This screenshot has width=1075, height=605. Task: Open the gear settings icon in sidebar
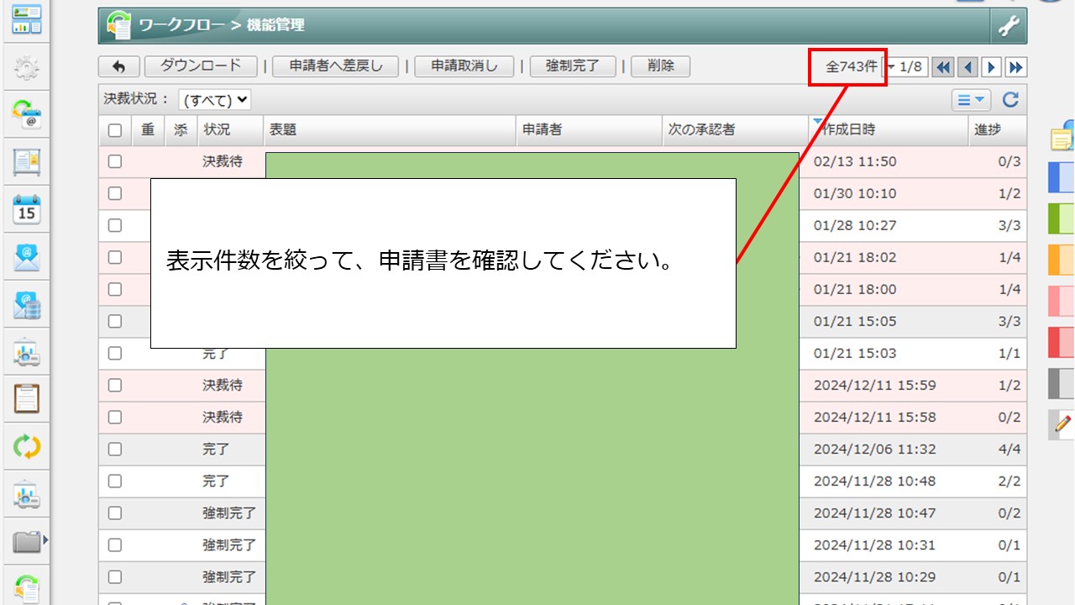[x=27, y=67]
